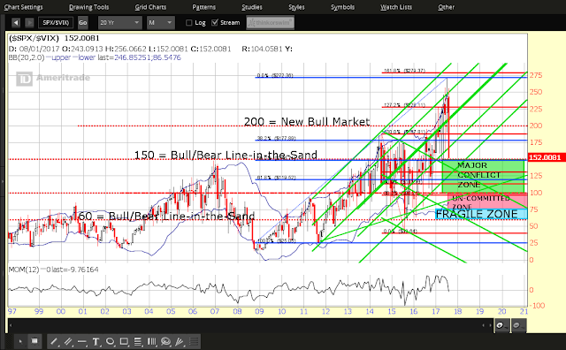Click the MAJOR CONFLICT ZONE green box
This screenshot has height=350, width=566.
coord(483,176)
